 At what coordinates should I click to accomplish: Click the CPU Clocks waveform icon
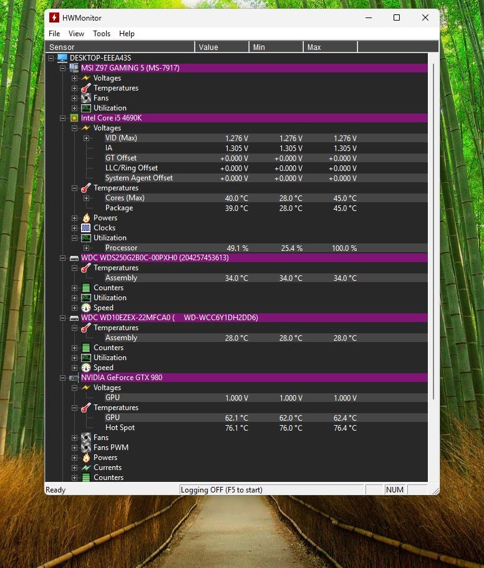point(86,228)
